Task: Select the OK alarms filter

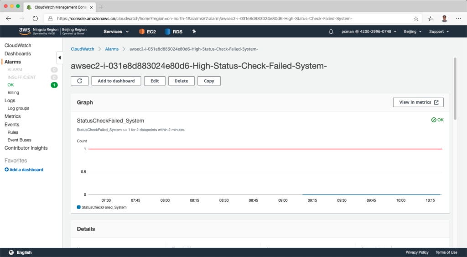Action: point(11,85)
